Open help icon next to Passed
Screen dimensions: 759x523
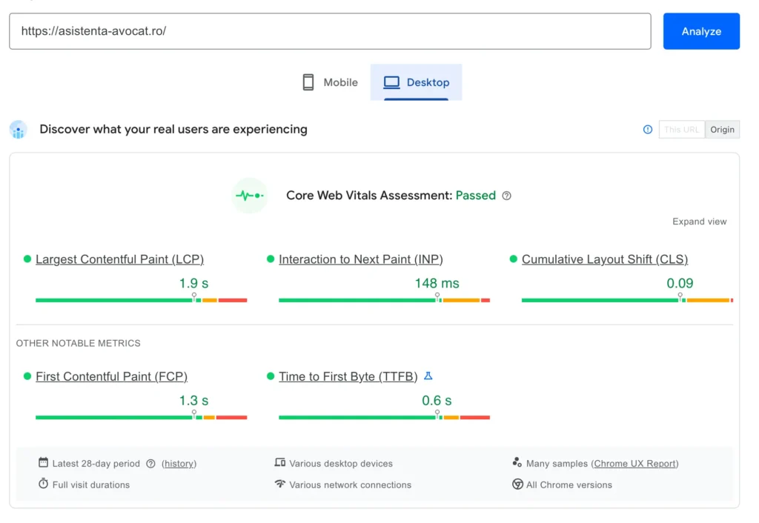(x=506, y=196)
